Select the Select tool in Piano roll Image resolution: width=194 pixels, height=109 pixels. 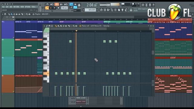click(x=71, y=26)
